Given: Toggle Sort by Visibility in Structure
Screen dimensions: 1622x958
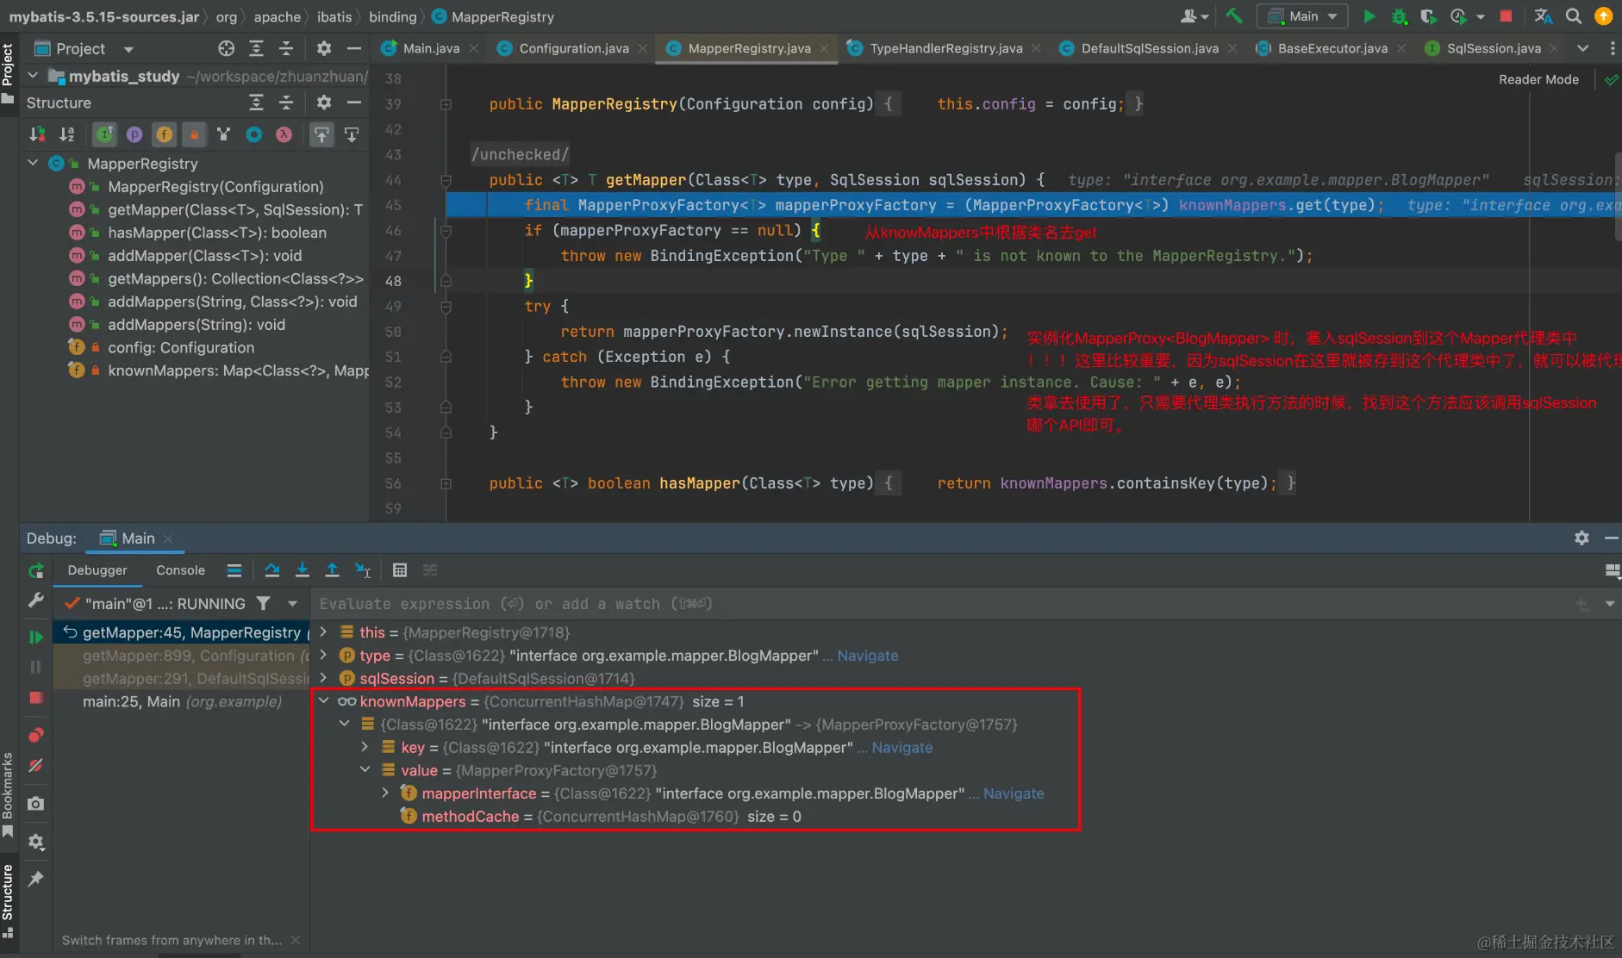Looking at the screenshot, I should click(37, 134).
